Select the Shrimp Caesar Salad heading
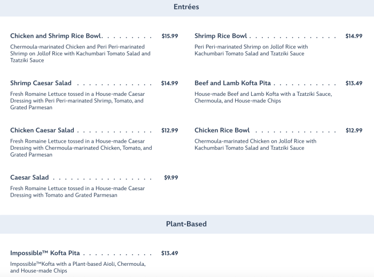Screen dimensions: 374x277 pos(41,83)
